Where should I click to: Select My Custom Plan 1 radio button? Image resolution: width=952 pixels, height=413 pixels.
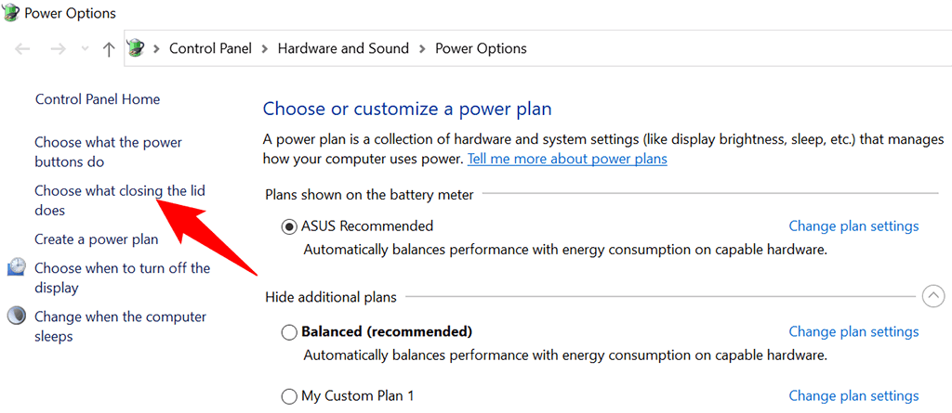click(x=290, y=396)
